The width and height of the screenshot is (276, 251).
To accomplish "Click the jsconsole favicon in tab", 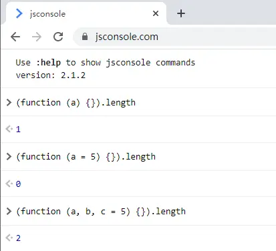I will coord(19,13).
